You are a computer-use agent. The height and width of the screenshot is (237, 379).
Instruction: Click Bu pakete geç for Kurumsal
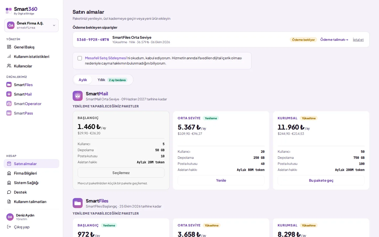point(321,180)
